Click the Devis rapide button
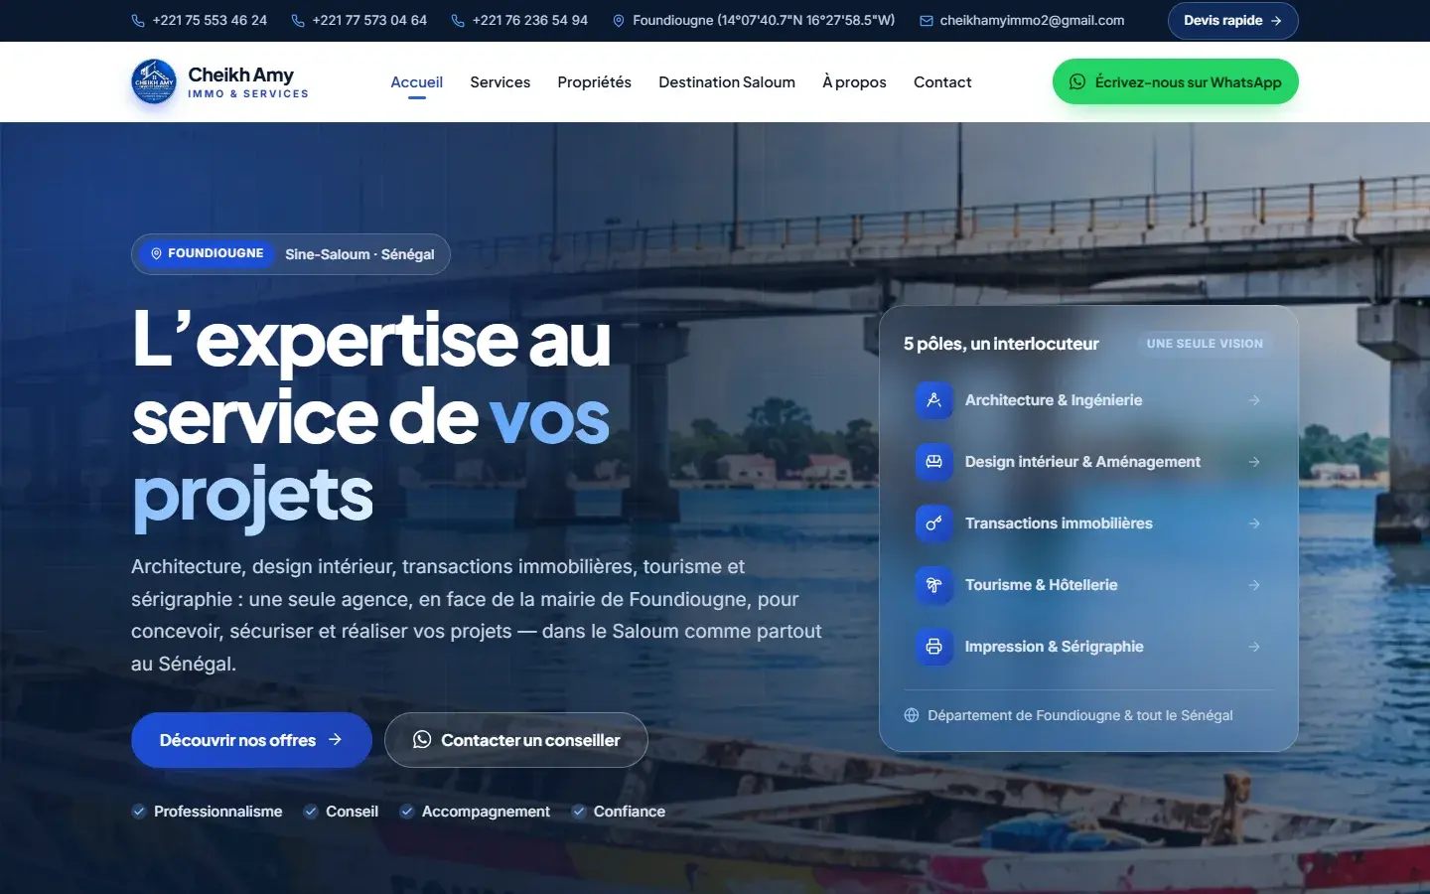Image resolution: width=1430 pixels, height=894 pixels. pos(1232,21)
